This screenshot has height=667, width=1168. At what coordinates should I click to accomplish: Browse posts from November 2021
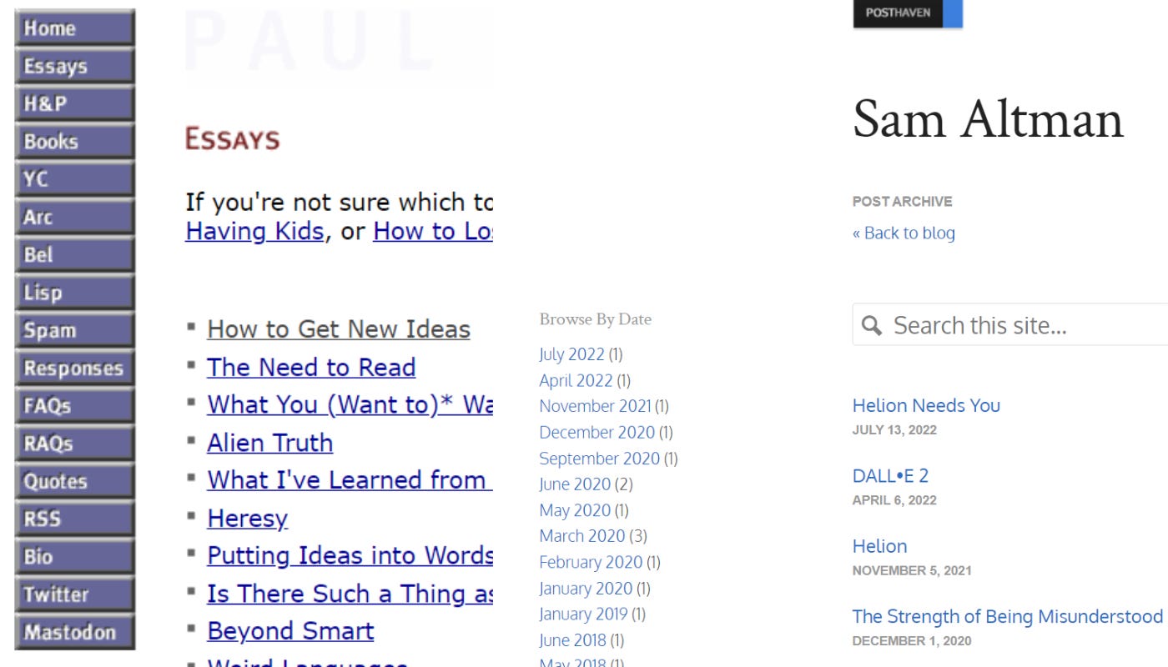pos(595,406)
